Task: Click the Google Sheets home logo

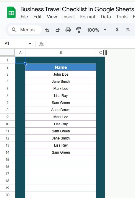Action: tap(11, 12)
